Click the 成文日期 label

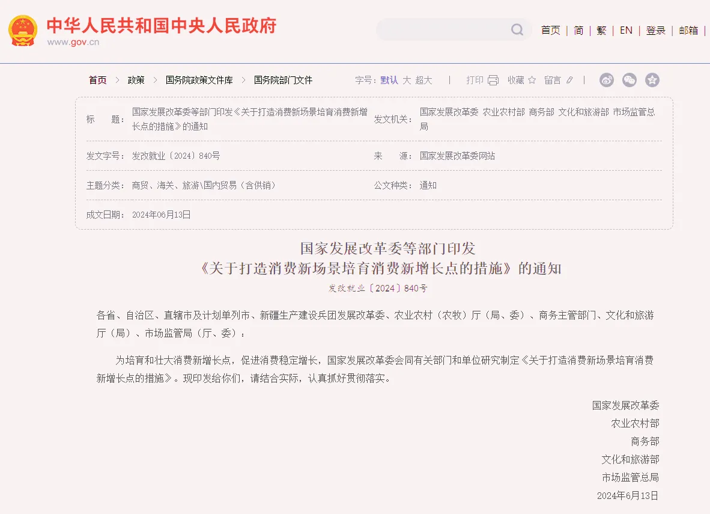point(105,215)
